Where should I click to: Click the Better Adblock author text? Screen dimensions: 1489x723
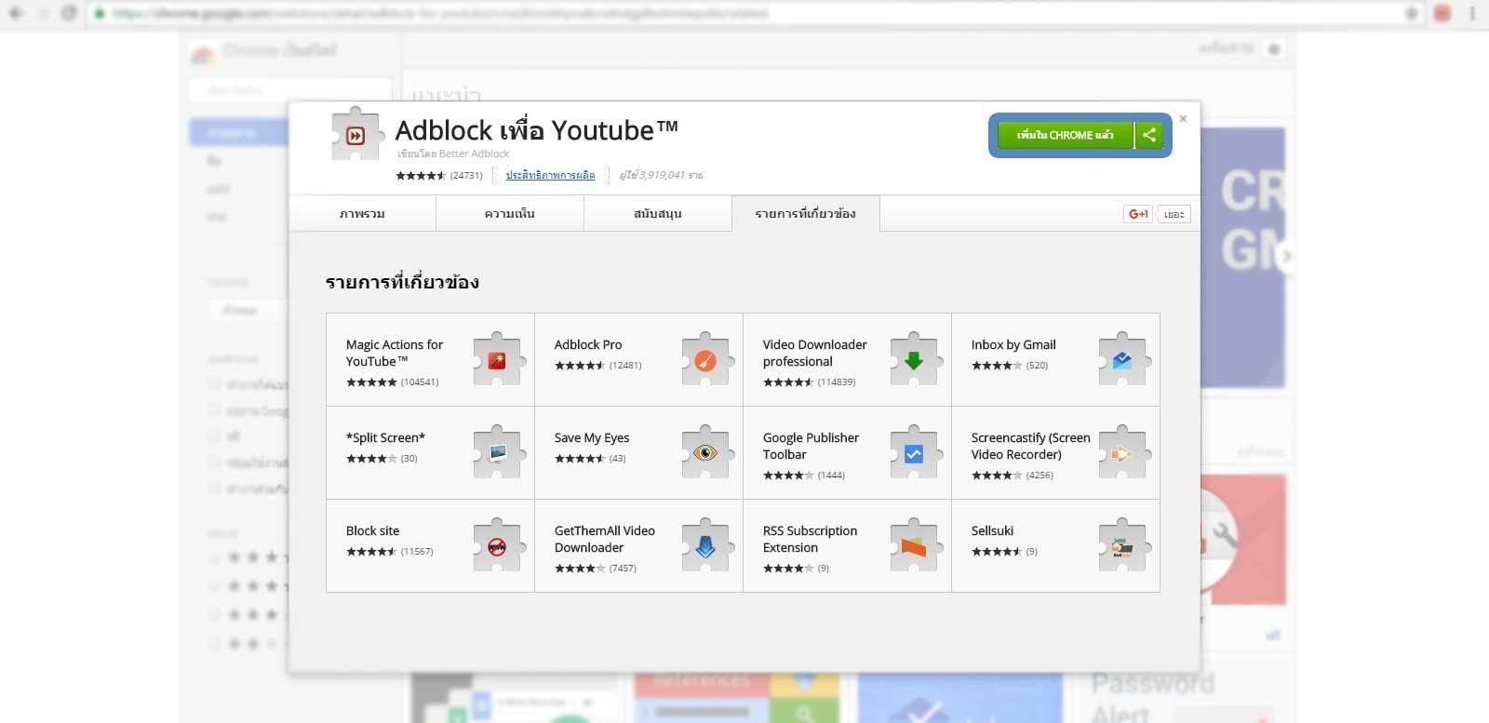coord(474,154)
